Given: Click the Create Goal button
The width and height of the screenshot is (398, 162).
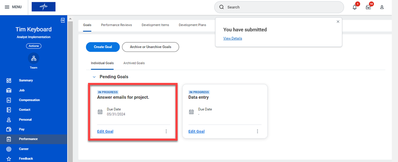Looking at the screenshot, I should coord(103,47).
